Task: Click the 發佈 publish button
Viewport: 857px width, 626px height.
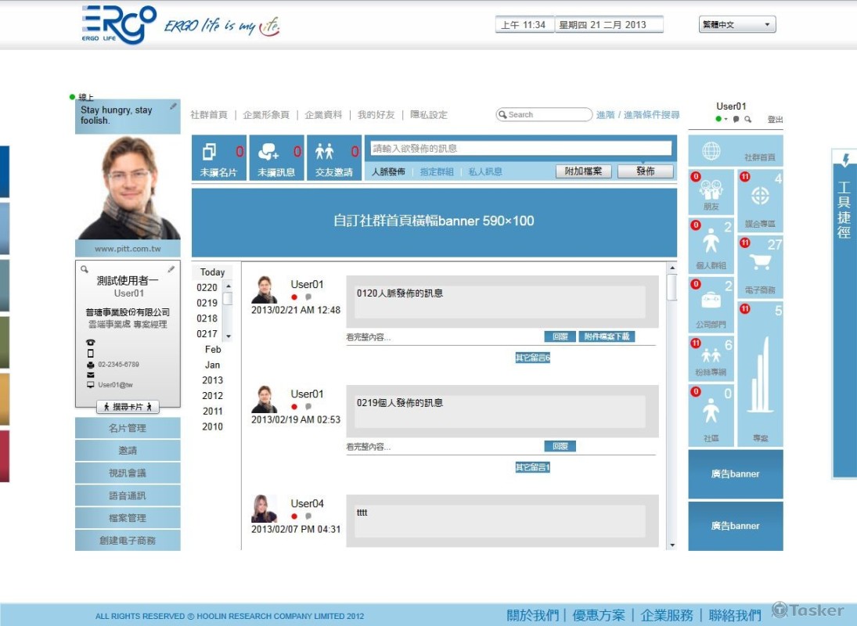Action: pos(646,171)
